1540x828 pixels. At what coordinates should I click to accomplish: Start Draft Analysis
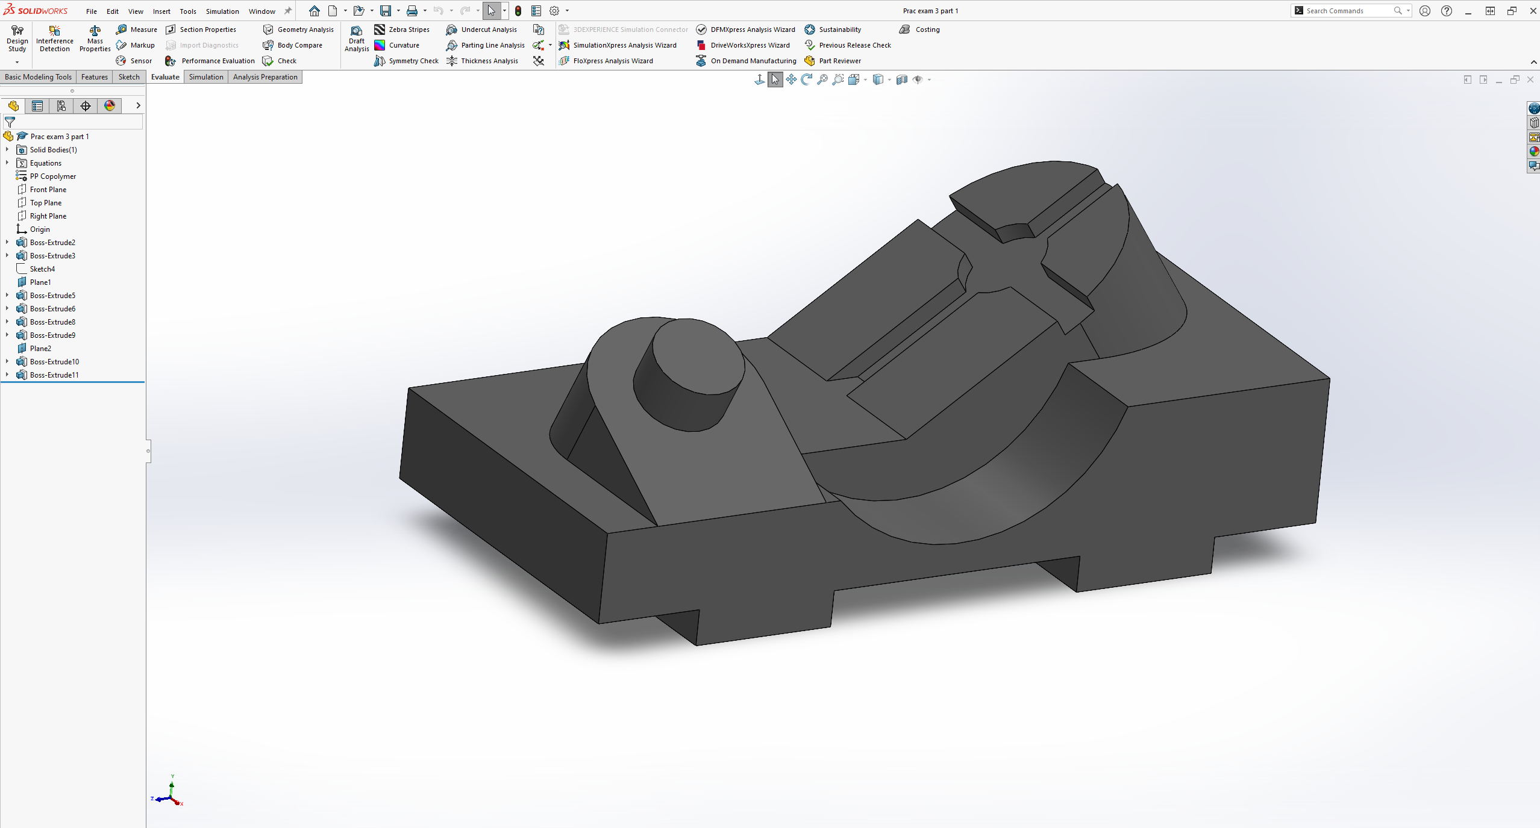(357, 39)
